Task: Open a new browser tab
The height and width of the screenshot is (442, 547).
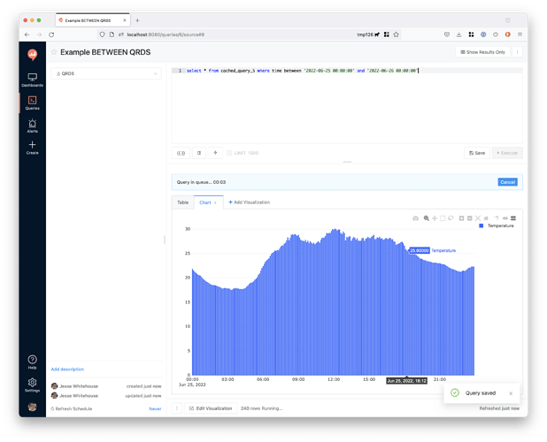Action: pos(137,20)
